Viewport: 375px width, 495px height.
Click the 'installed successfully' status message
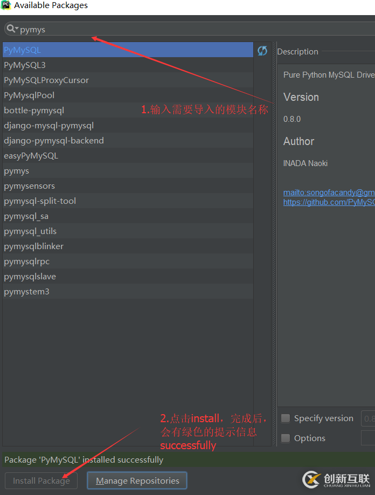(x=84, y=459)
